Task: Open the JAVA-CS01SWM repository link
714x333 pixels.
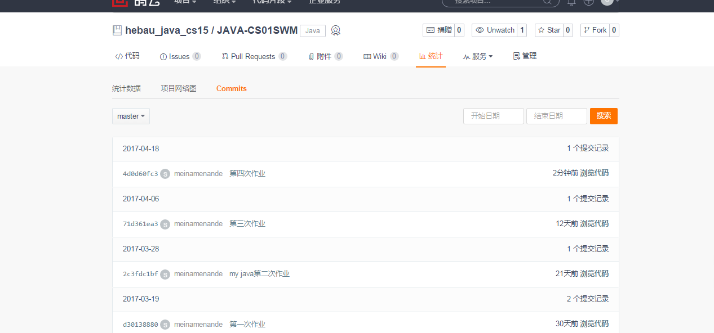Action: [258, 30]
